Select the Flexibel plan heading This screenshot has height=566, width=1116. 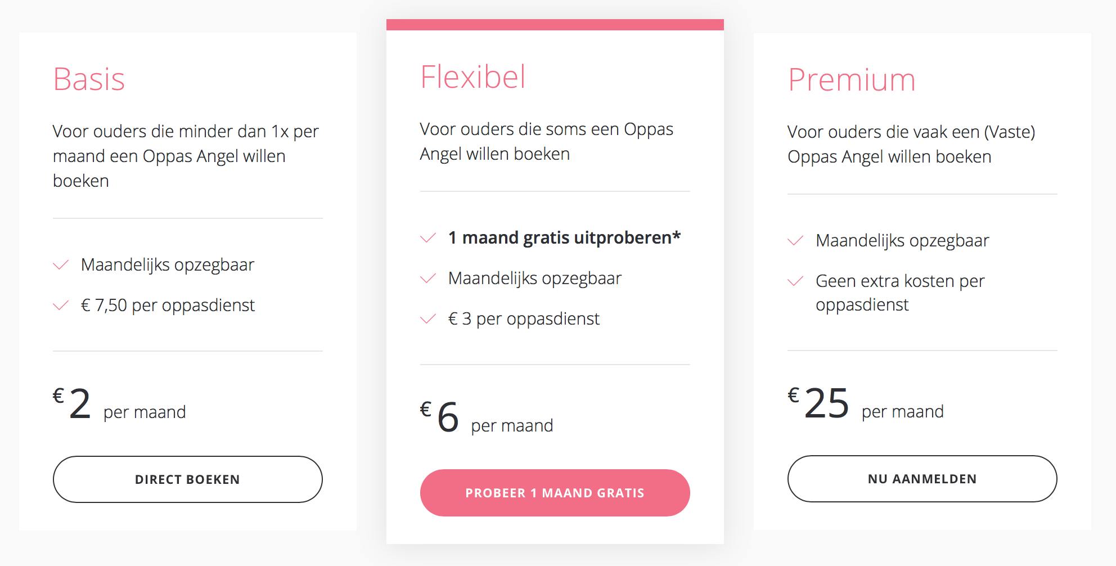tap(472, 77)
